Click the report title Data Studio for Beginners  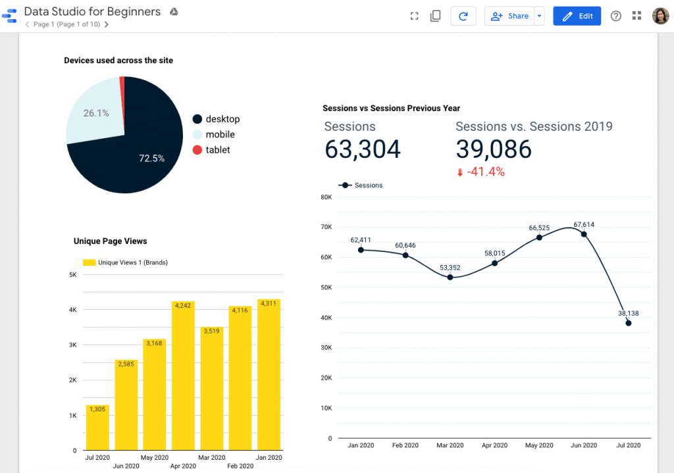92,12
